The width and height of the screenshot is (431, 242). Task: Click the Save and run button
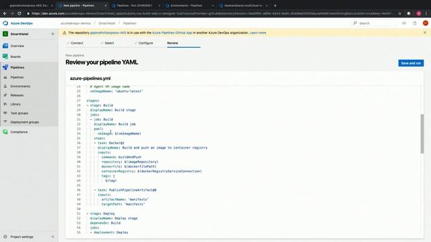click(x=411, y=63)
